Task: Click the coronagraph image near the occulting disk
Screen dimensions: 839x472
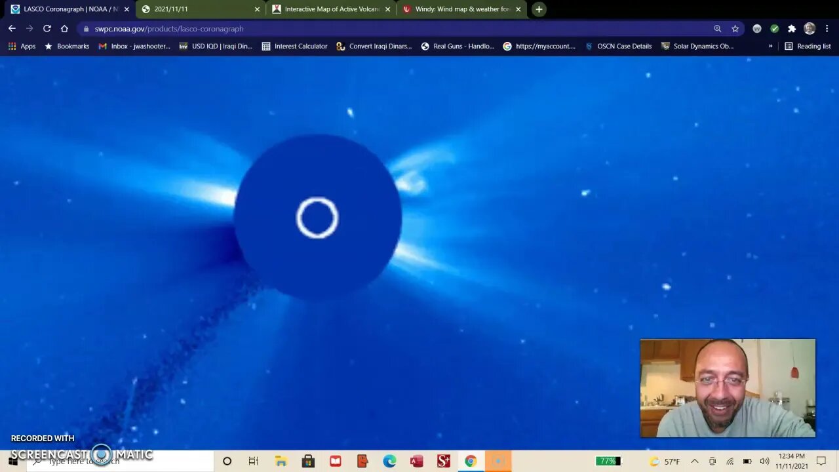Action: pyautogui.click(x=318, y=217)
